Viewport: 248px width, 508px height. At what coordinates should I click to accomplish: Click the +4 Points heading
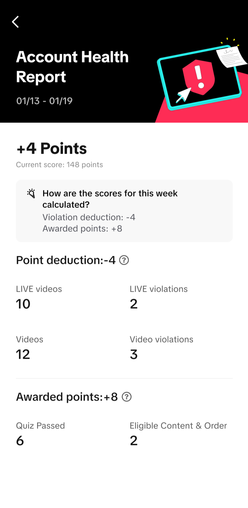(51, 148)
